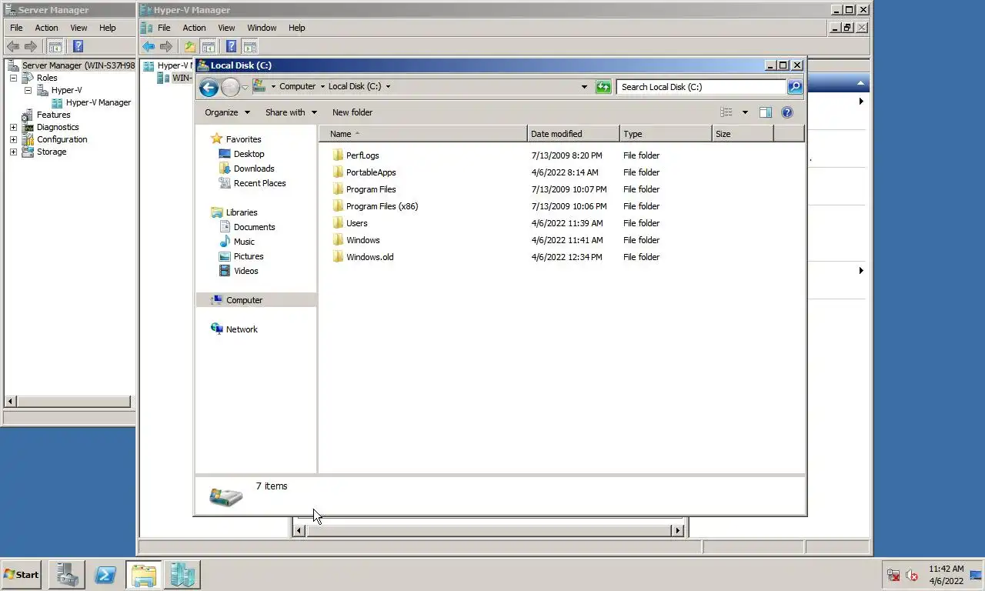Image resolution: width=985 pixels, height=591 pixels.
Task: Sort by the Type column header
Action: [666, 134]
